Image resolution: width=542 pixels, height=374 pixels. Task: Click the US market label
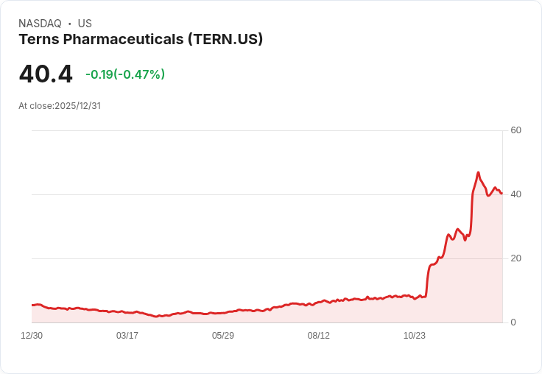85,24
